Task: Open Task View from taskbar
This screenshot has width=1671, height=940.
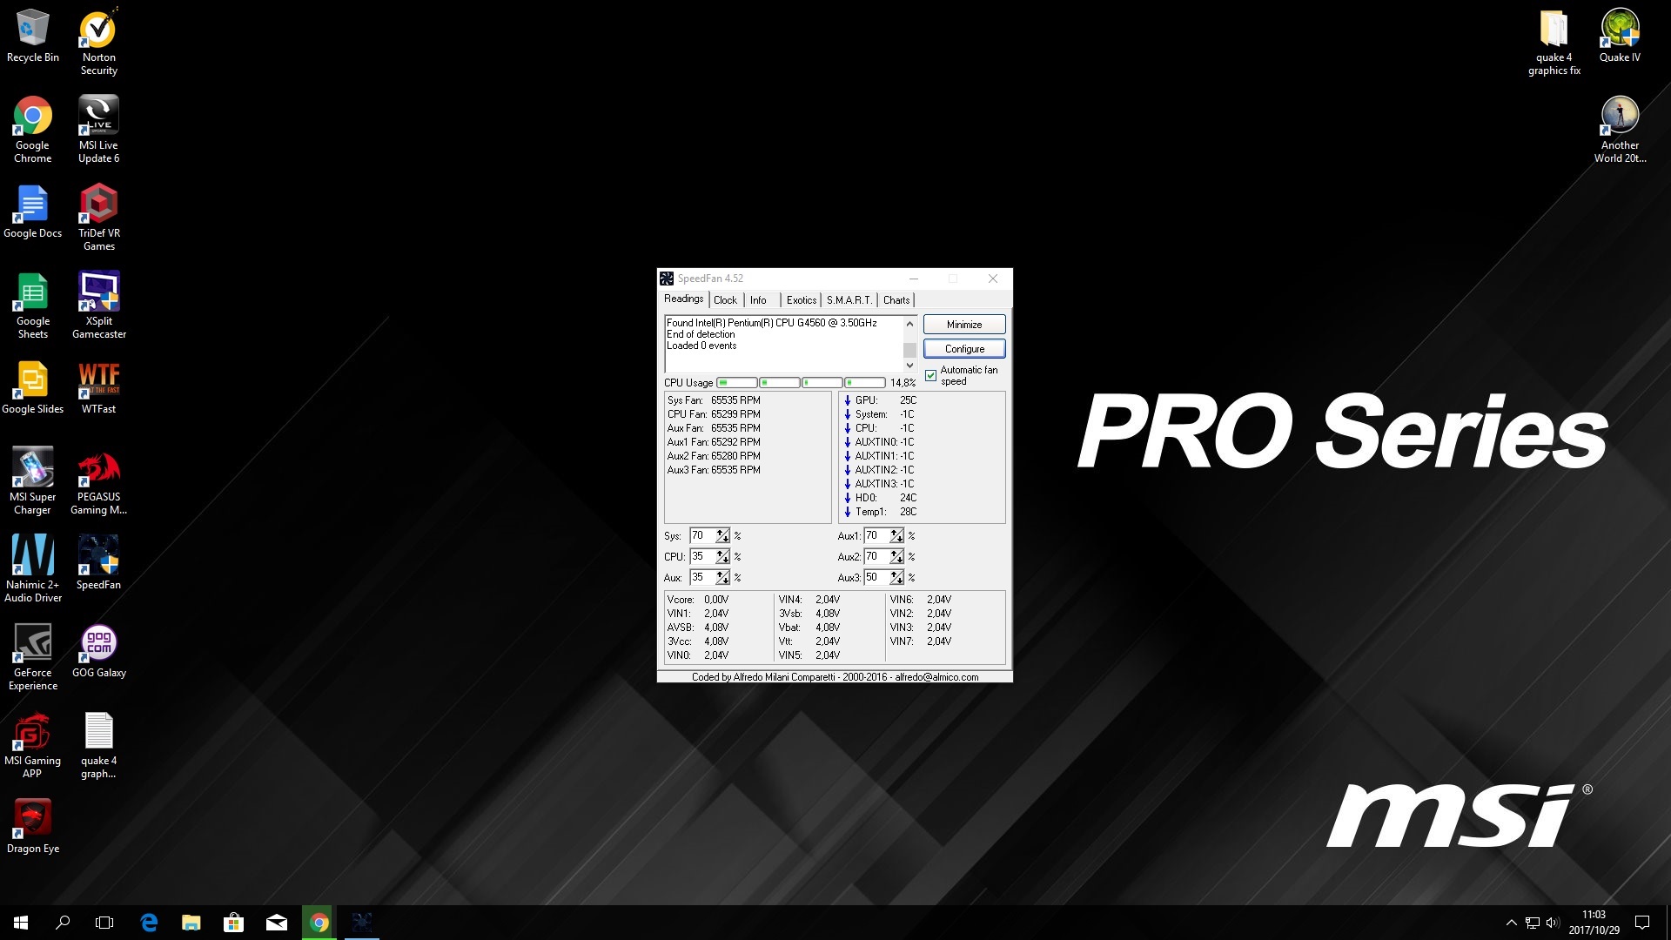Action: click(104, 923)
